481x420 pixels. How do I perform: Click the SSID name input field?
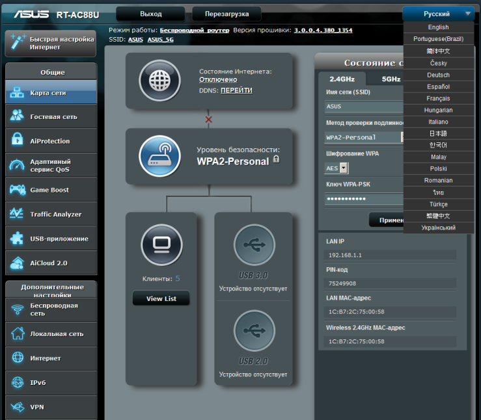point(364,107)
